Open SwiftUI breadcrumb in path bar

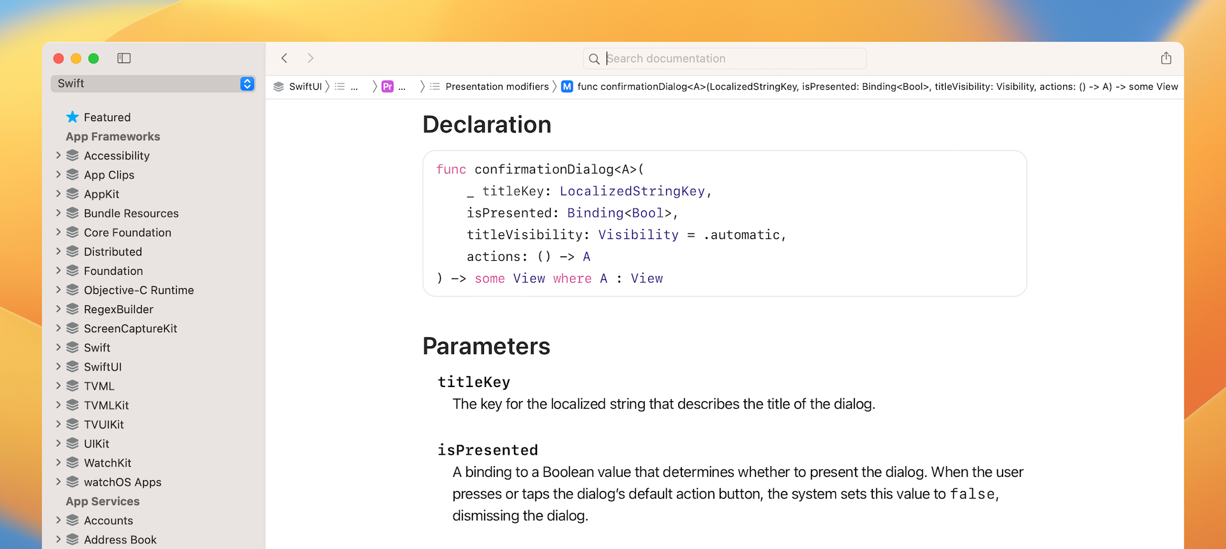(x=298, y=87)
